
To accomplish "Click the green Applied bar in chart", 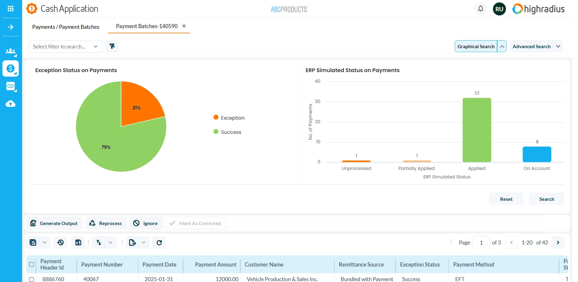I will coord(477,130).
